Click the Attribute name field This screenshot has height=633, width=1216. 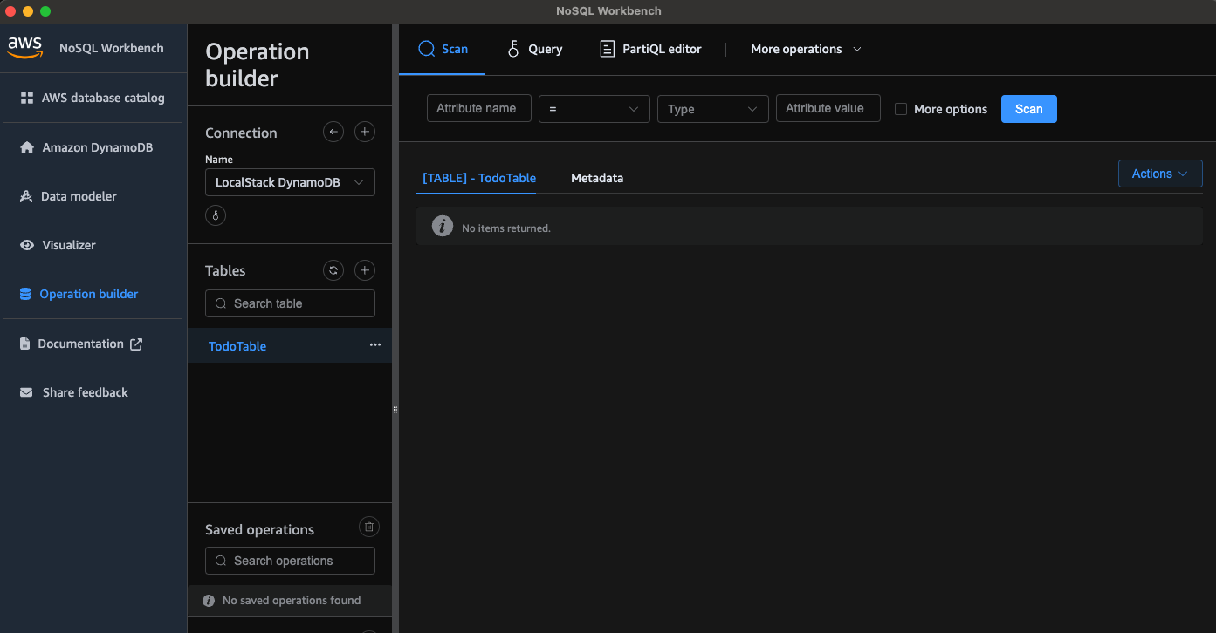click(479, 108)
